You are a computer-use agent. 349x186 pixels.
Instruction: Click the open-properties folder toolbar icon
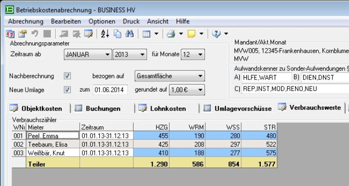click(22, 34)
